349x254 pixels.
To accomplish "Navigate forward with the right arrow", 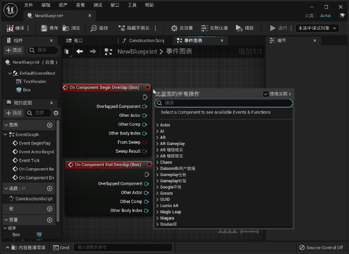I will point(93,51).
